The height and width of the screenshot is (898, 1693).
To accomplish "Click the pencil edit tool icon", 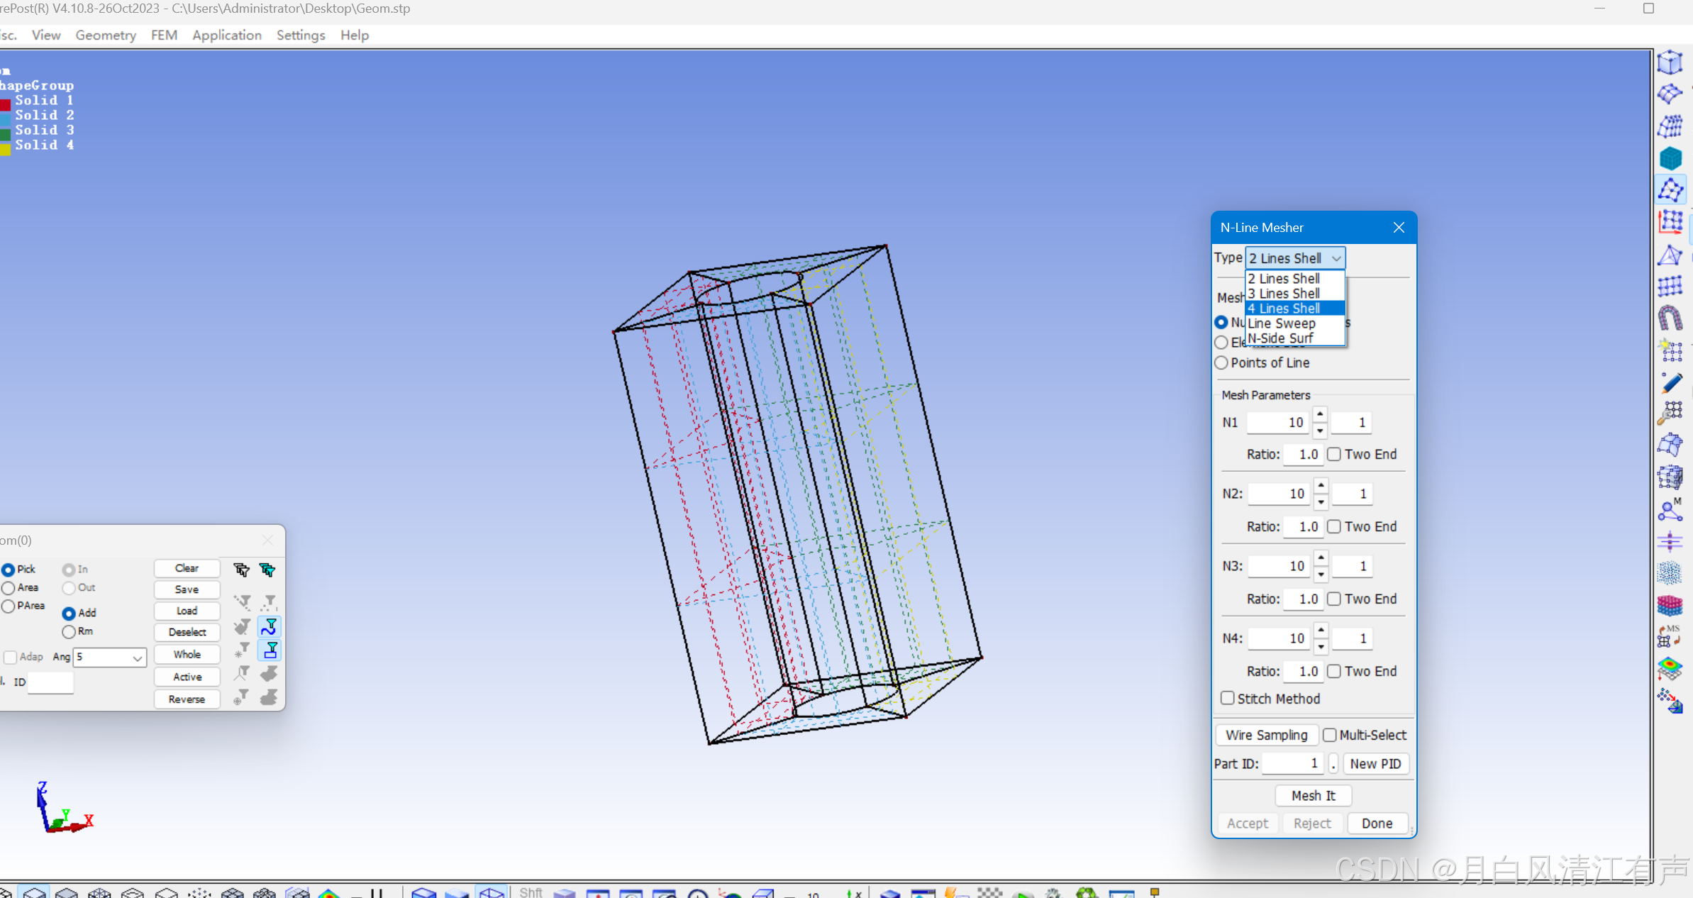I will tap(1670, 383).
